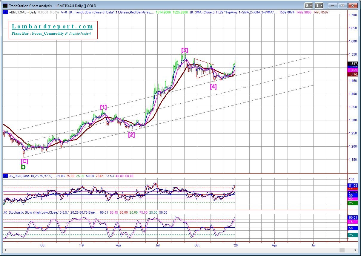Click the 1,700 price axis label
Screen dimensions: 361x256
(x=353, y=15)
